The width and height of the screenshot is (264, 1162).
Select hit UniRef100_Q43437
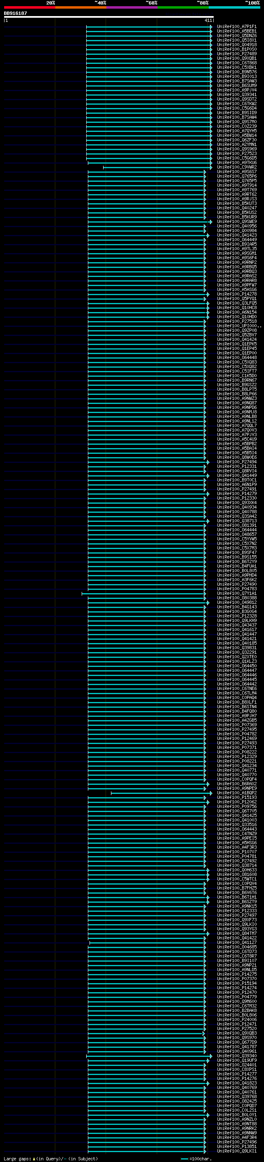pyautogui.click(x=237, y=625)
